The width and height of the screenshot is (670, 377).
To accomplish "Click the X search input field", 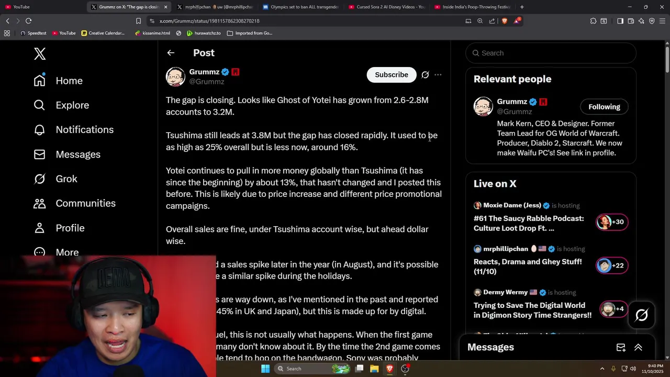I will point(551,53).
